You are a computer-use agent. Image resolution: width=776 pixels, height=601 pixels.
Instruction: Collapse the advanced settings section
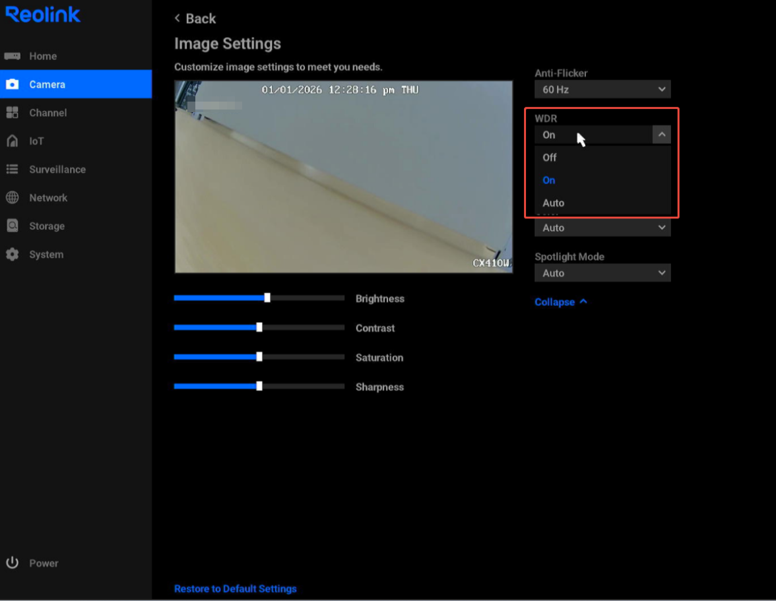560,302
